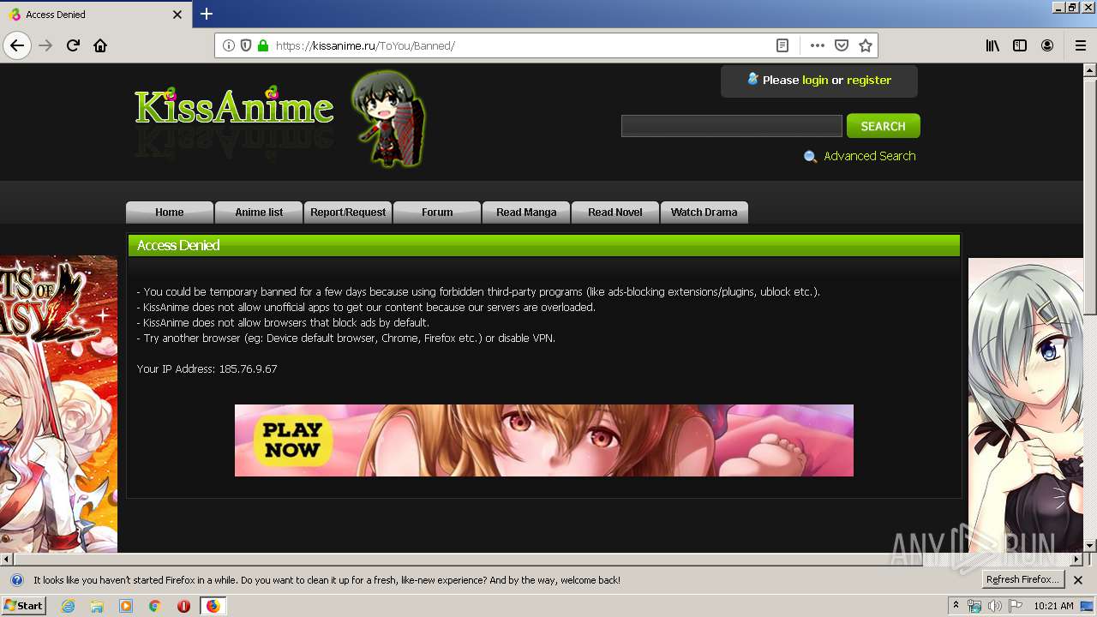Open the Anime list menu tab

pos(259,213)
